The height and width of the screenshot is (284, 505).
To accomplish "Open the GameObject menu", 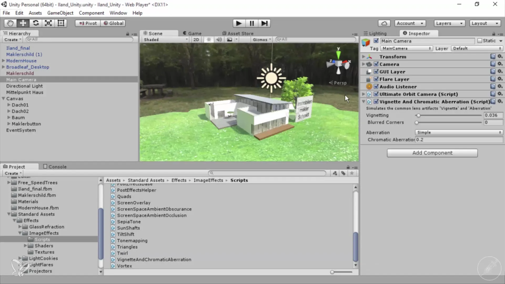I will pyautogui.click(x=60, y=13).
